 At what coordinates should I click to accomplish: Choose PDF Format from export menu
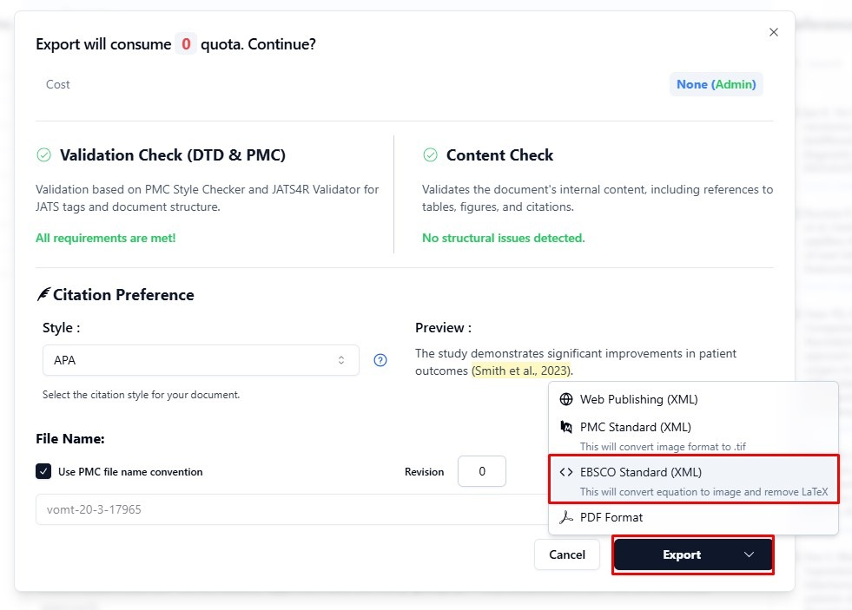click(x=611, y=518)
